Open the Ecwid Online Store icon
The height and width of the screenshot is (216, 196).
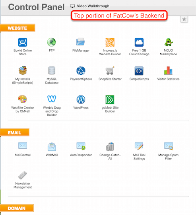[23, 42]
